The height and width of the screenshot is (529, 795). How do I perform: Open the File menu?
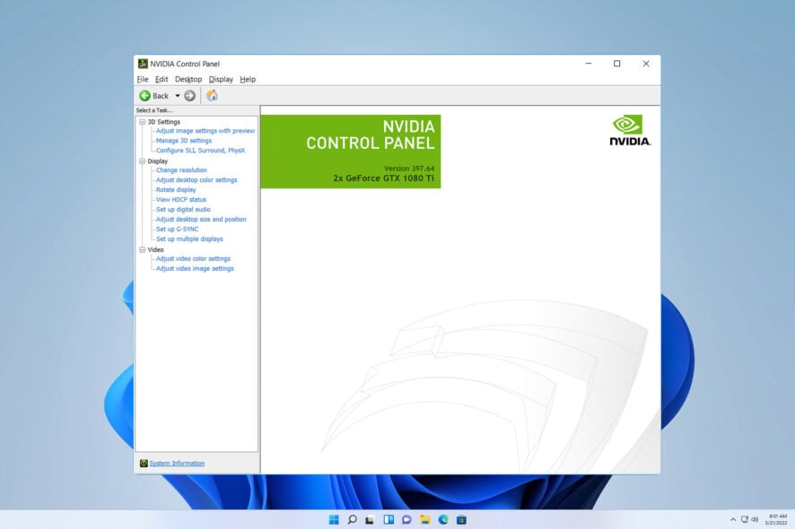143,79
